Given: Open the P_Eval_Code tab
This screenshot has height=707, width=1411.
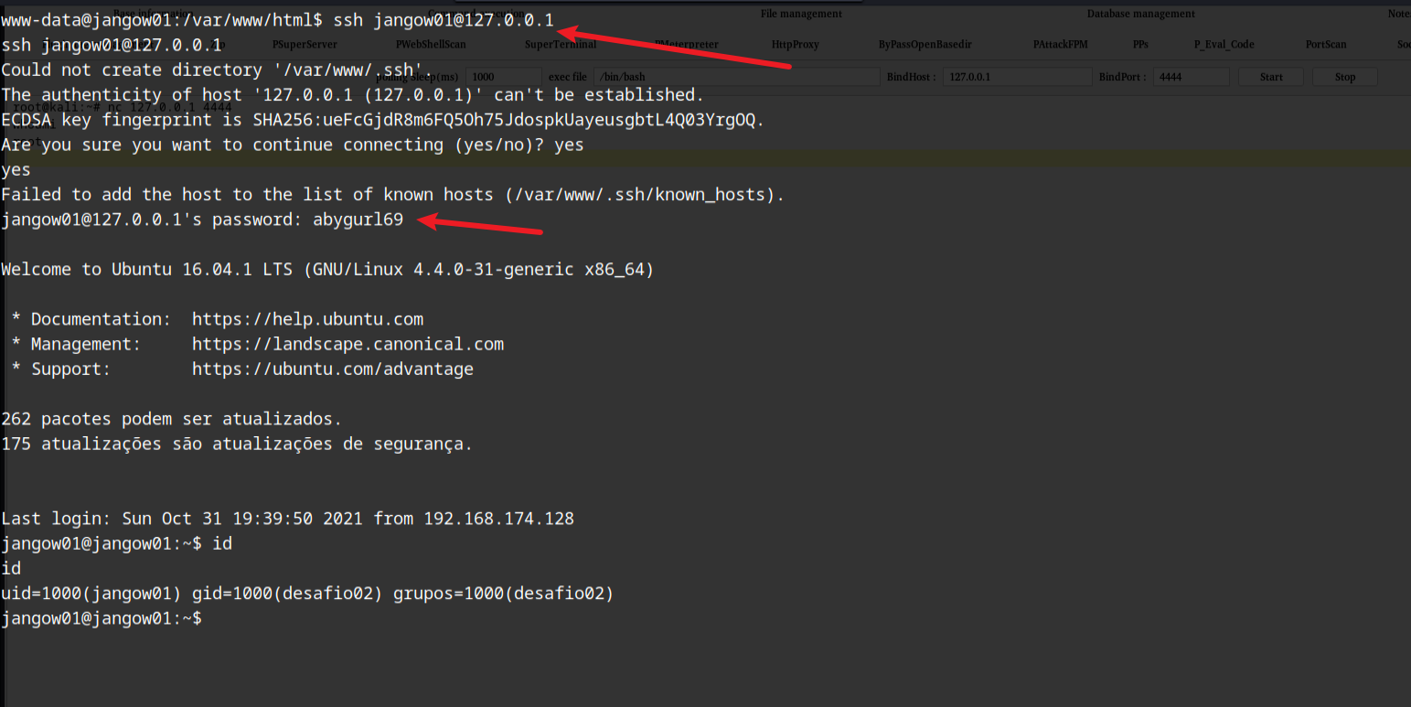Looking at the screenshot, I should coord(1224,44).
